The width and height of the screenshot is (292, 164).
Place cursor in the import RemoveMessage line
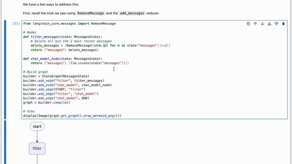(x=69, y=24)
